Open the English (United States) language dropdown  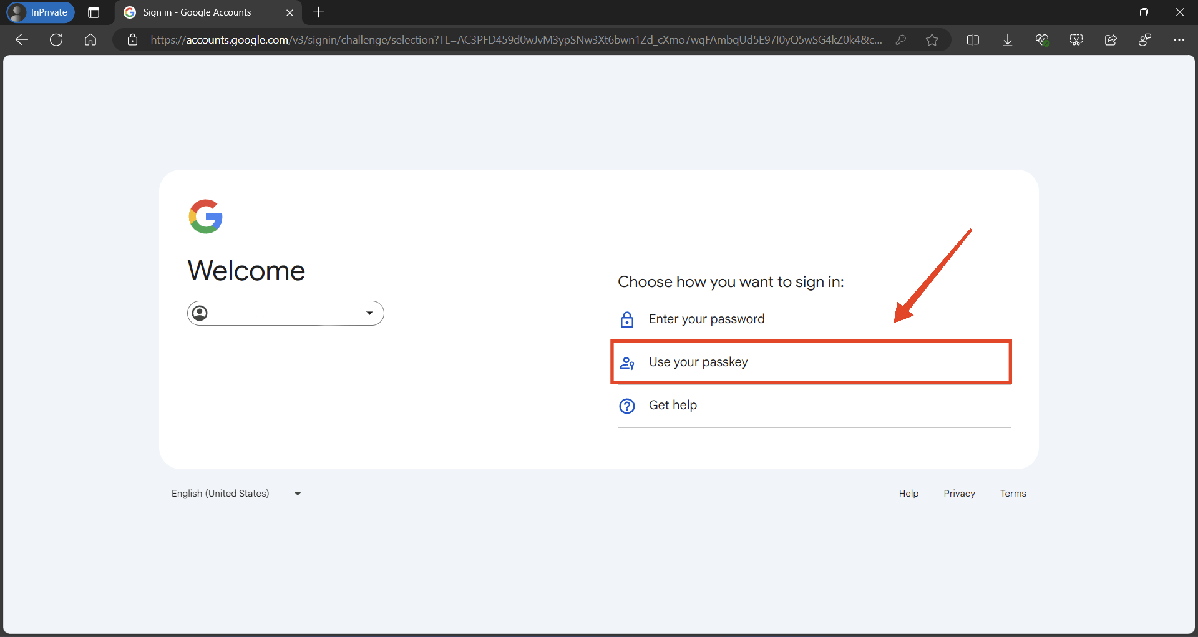tap(236, 494)
